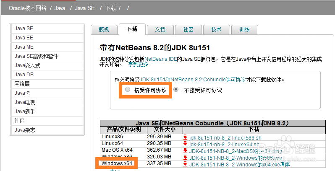Click the red download arrow for Windows x64.exe
This screenshot has width=335, height=171.
186,164
